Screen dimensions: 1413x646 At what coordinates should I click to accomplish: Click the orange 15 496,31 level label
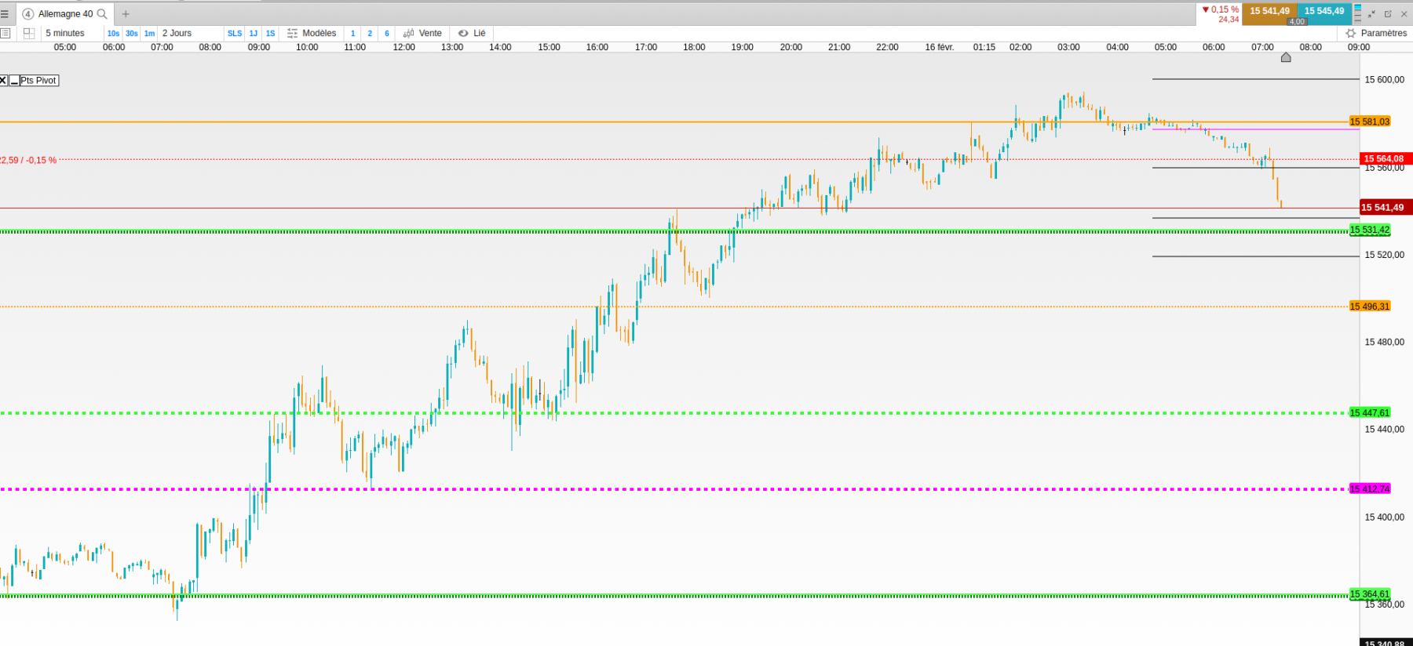point(1370,307)
